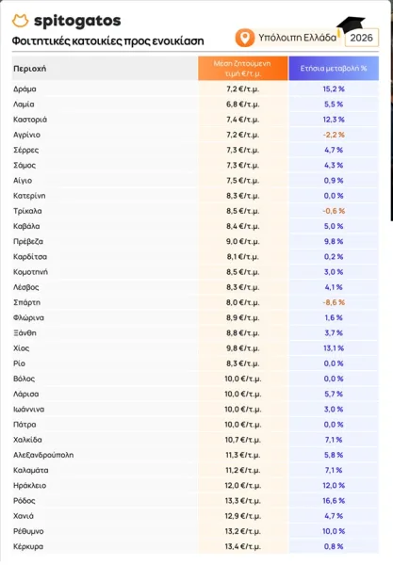Select the Ηράκλειο row name

point(30,485)
